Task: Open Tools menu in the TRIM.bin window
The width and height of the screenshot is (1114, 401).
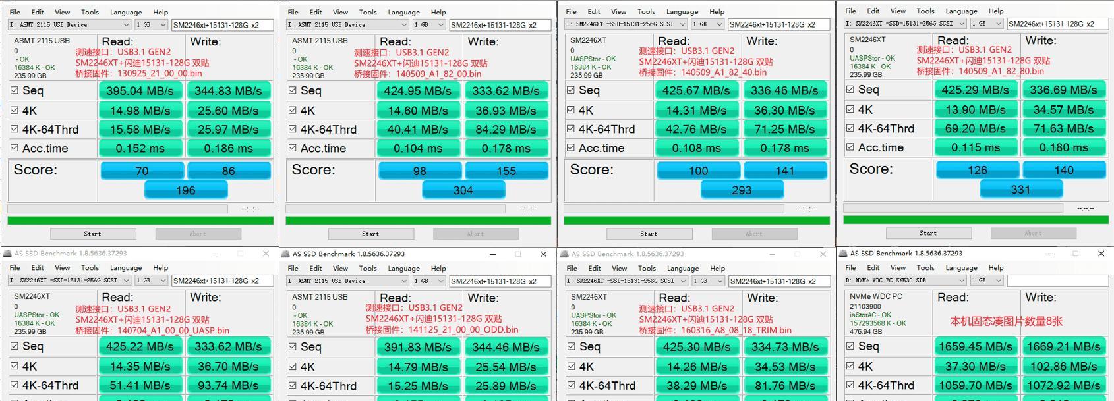Action: pyautogui.click(x=647, y=269)
